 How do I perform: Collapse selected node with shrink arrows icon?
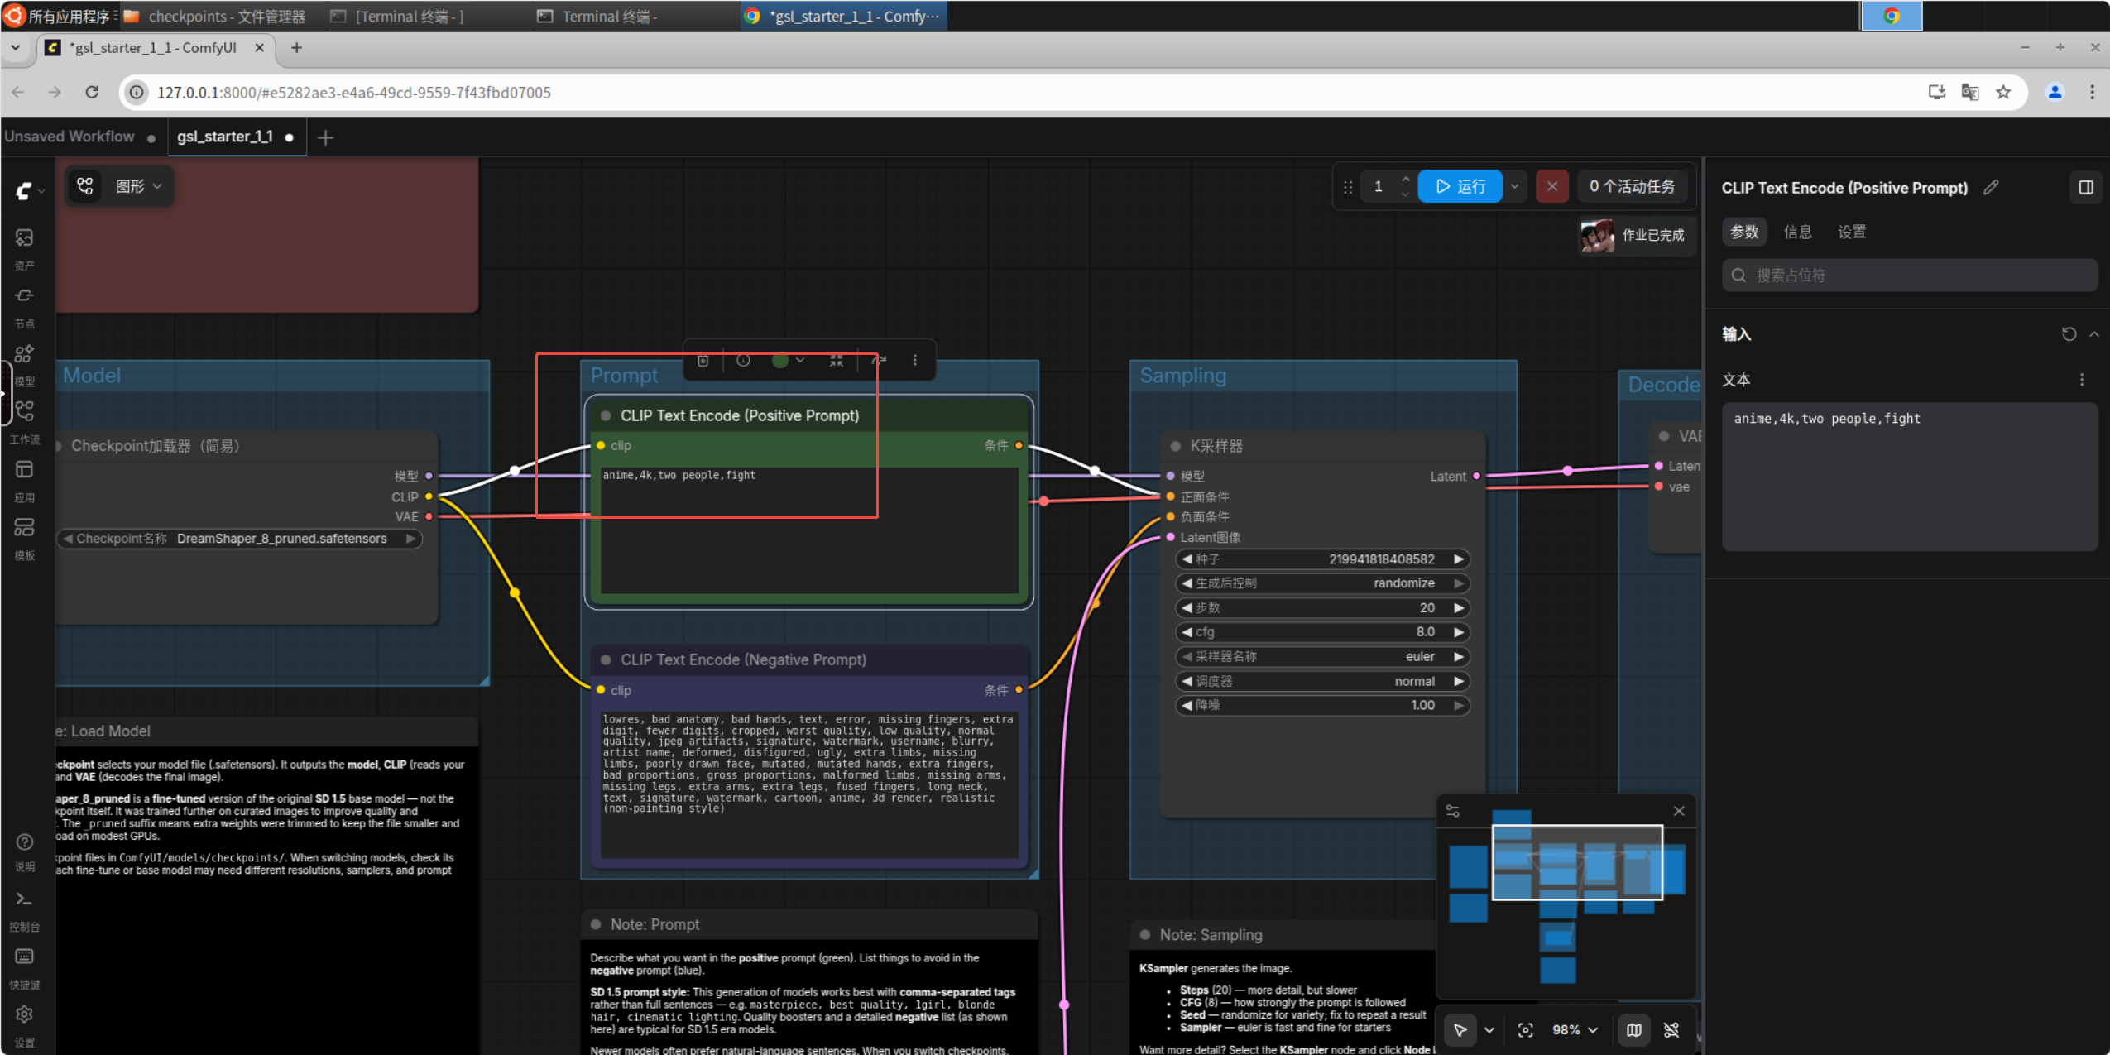click(x=837, y=361)
